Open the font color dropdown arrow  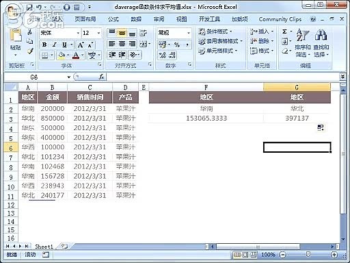pos(83,55)
